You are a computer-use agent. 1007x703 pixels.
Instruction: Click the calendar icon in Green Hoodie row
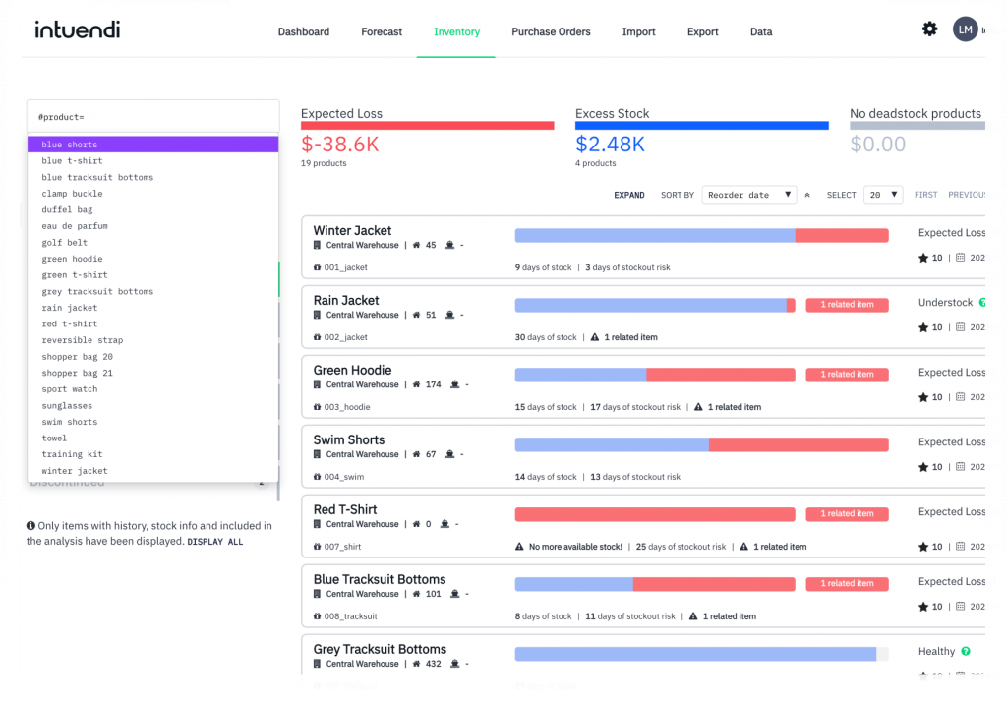pos(960,397)
